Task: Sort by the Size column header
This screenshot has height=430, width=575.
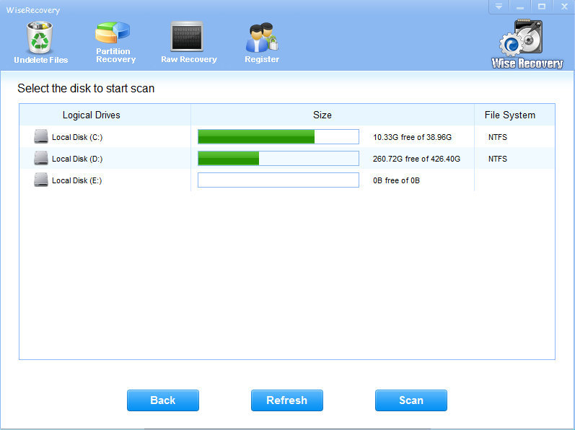Action: (x=322, y=115)
